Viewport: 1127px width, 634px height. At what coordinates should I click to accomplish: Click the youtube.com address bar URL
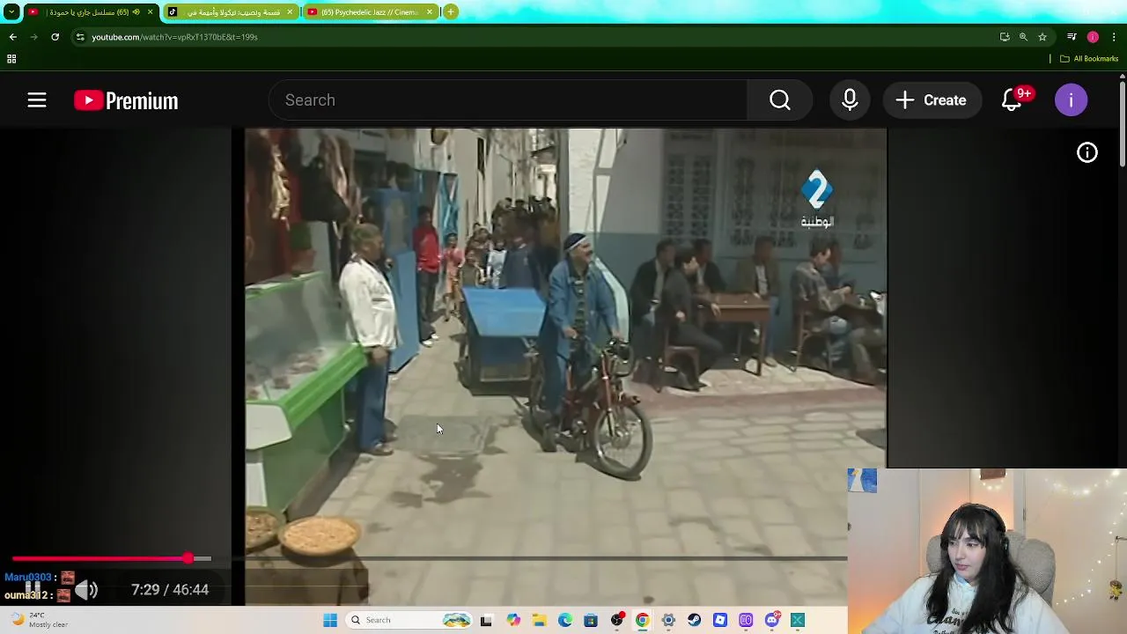coord(174,37)
